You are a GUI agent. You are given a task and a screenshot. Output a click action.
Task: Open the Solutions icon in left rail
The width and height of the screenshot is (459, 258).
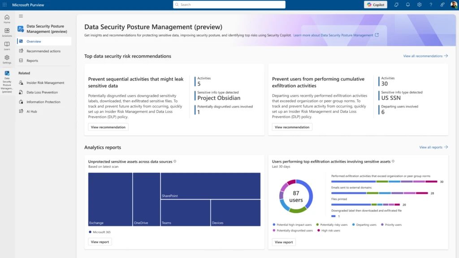point(6,30)
